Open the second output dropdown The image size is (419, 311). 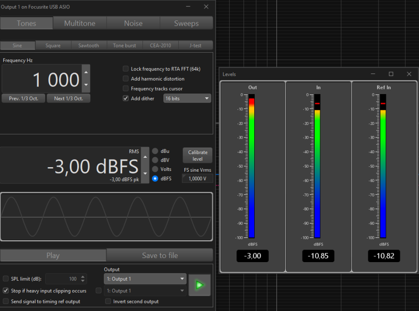point(145,291)
